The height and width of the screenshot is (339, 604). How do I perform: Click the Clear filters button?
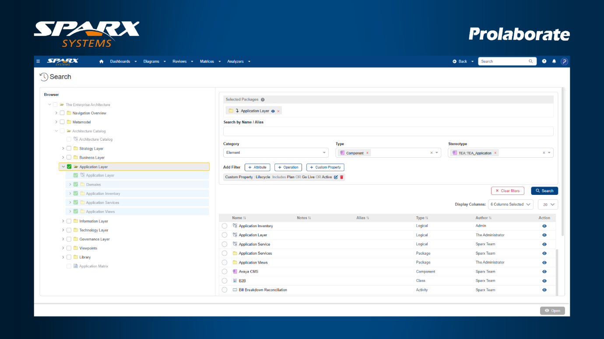tap(507, 191)
